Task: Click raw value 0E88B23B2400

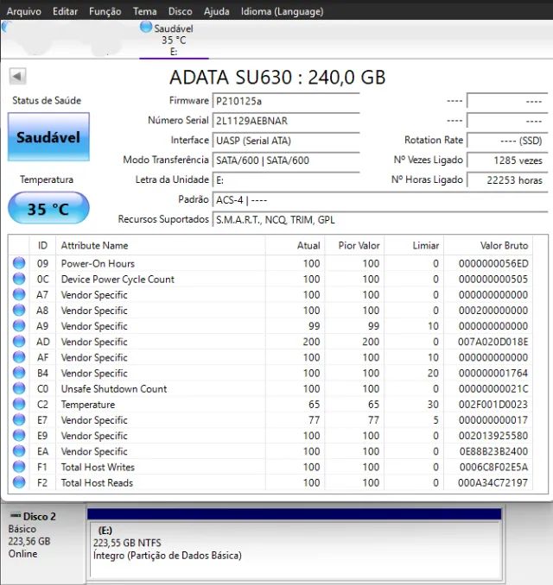Action: coord(493,452)
